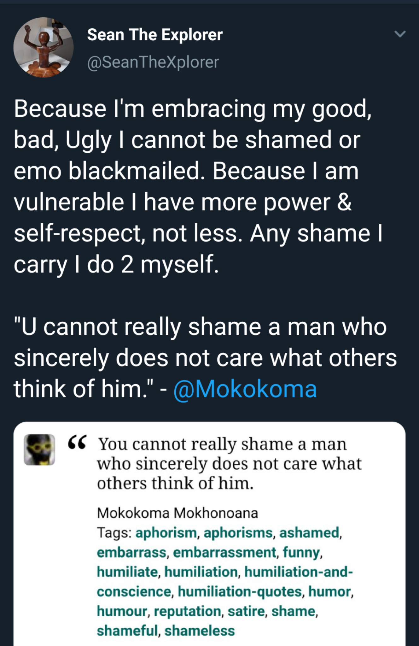Open the 'humiliation-quotes' tag
Image resolution: width=419 pixels, height=646 pixels.
[240, 591]
